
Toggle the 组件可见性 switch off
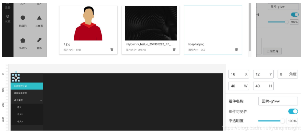tap(293, 112)
